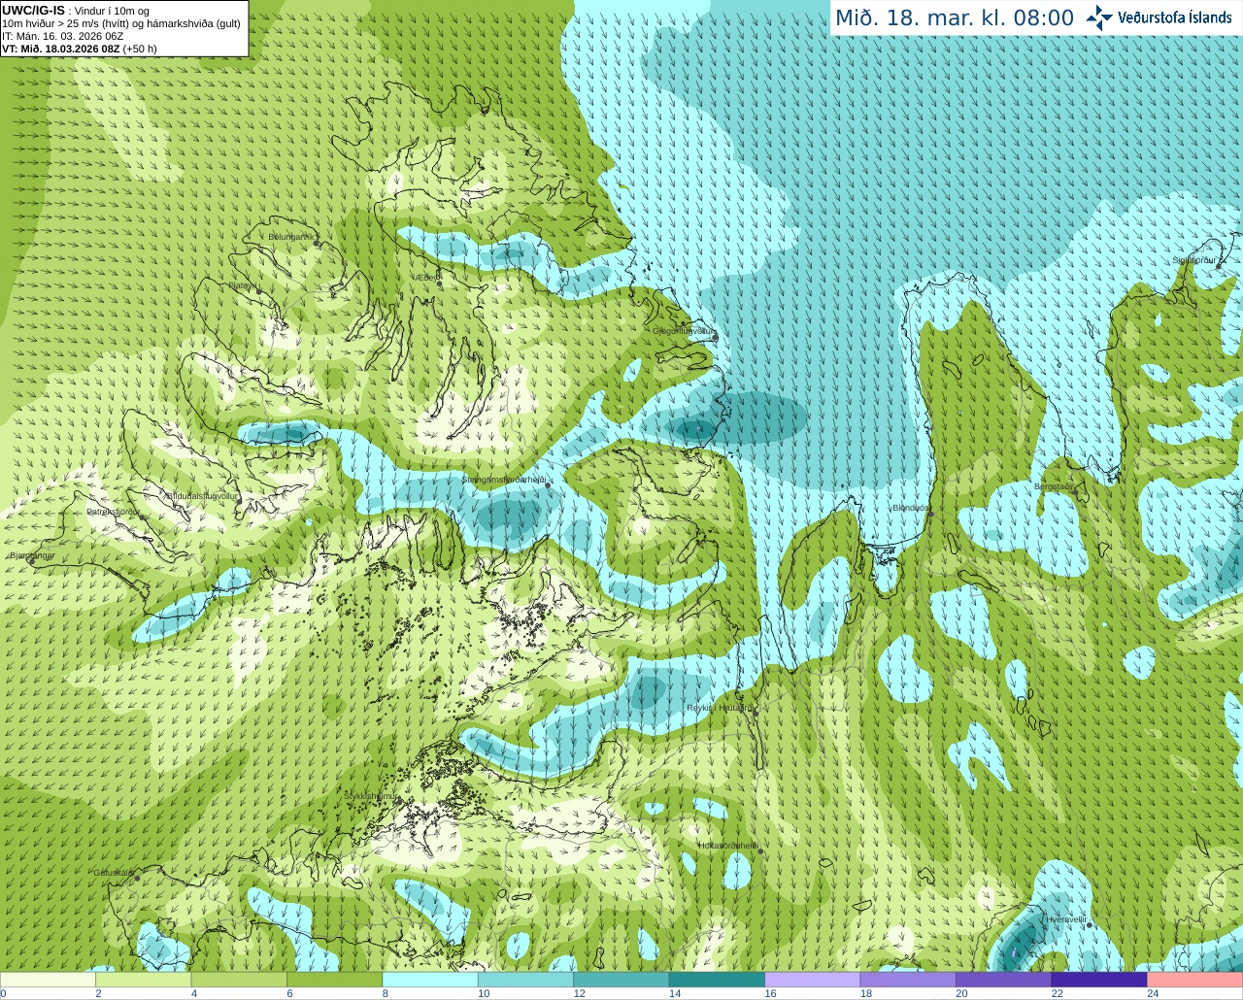Click the 'VT: Mið. 18.03.2026 08Z (+50 h)' line
The width and height of the screenshot is (1243, 1000).
click(79, 49)
